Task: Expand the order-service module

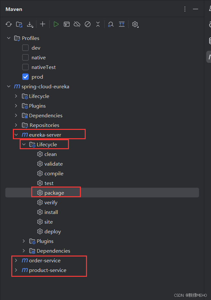Action: pos(16,260)
